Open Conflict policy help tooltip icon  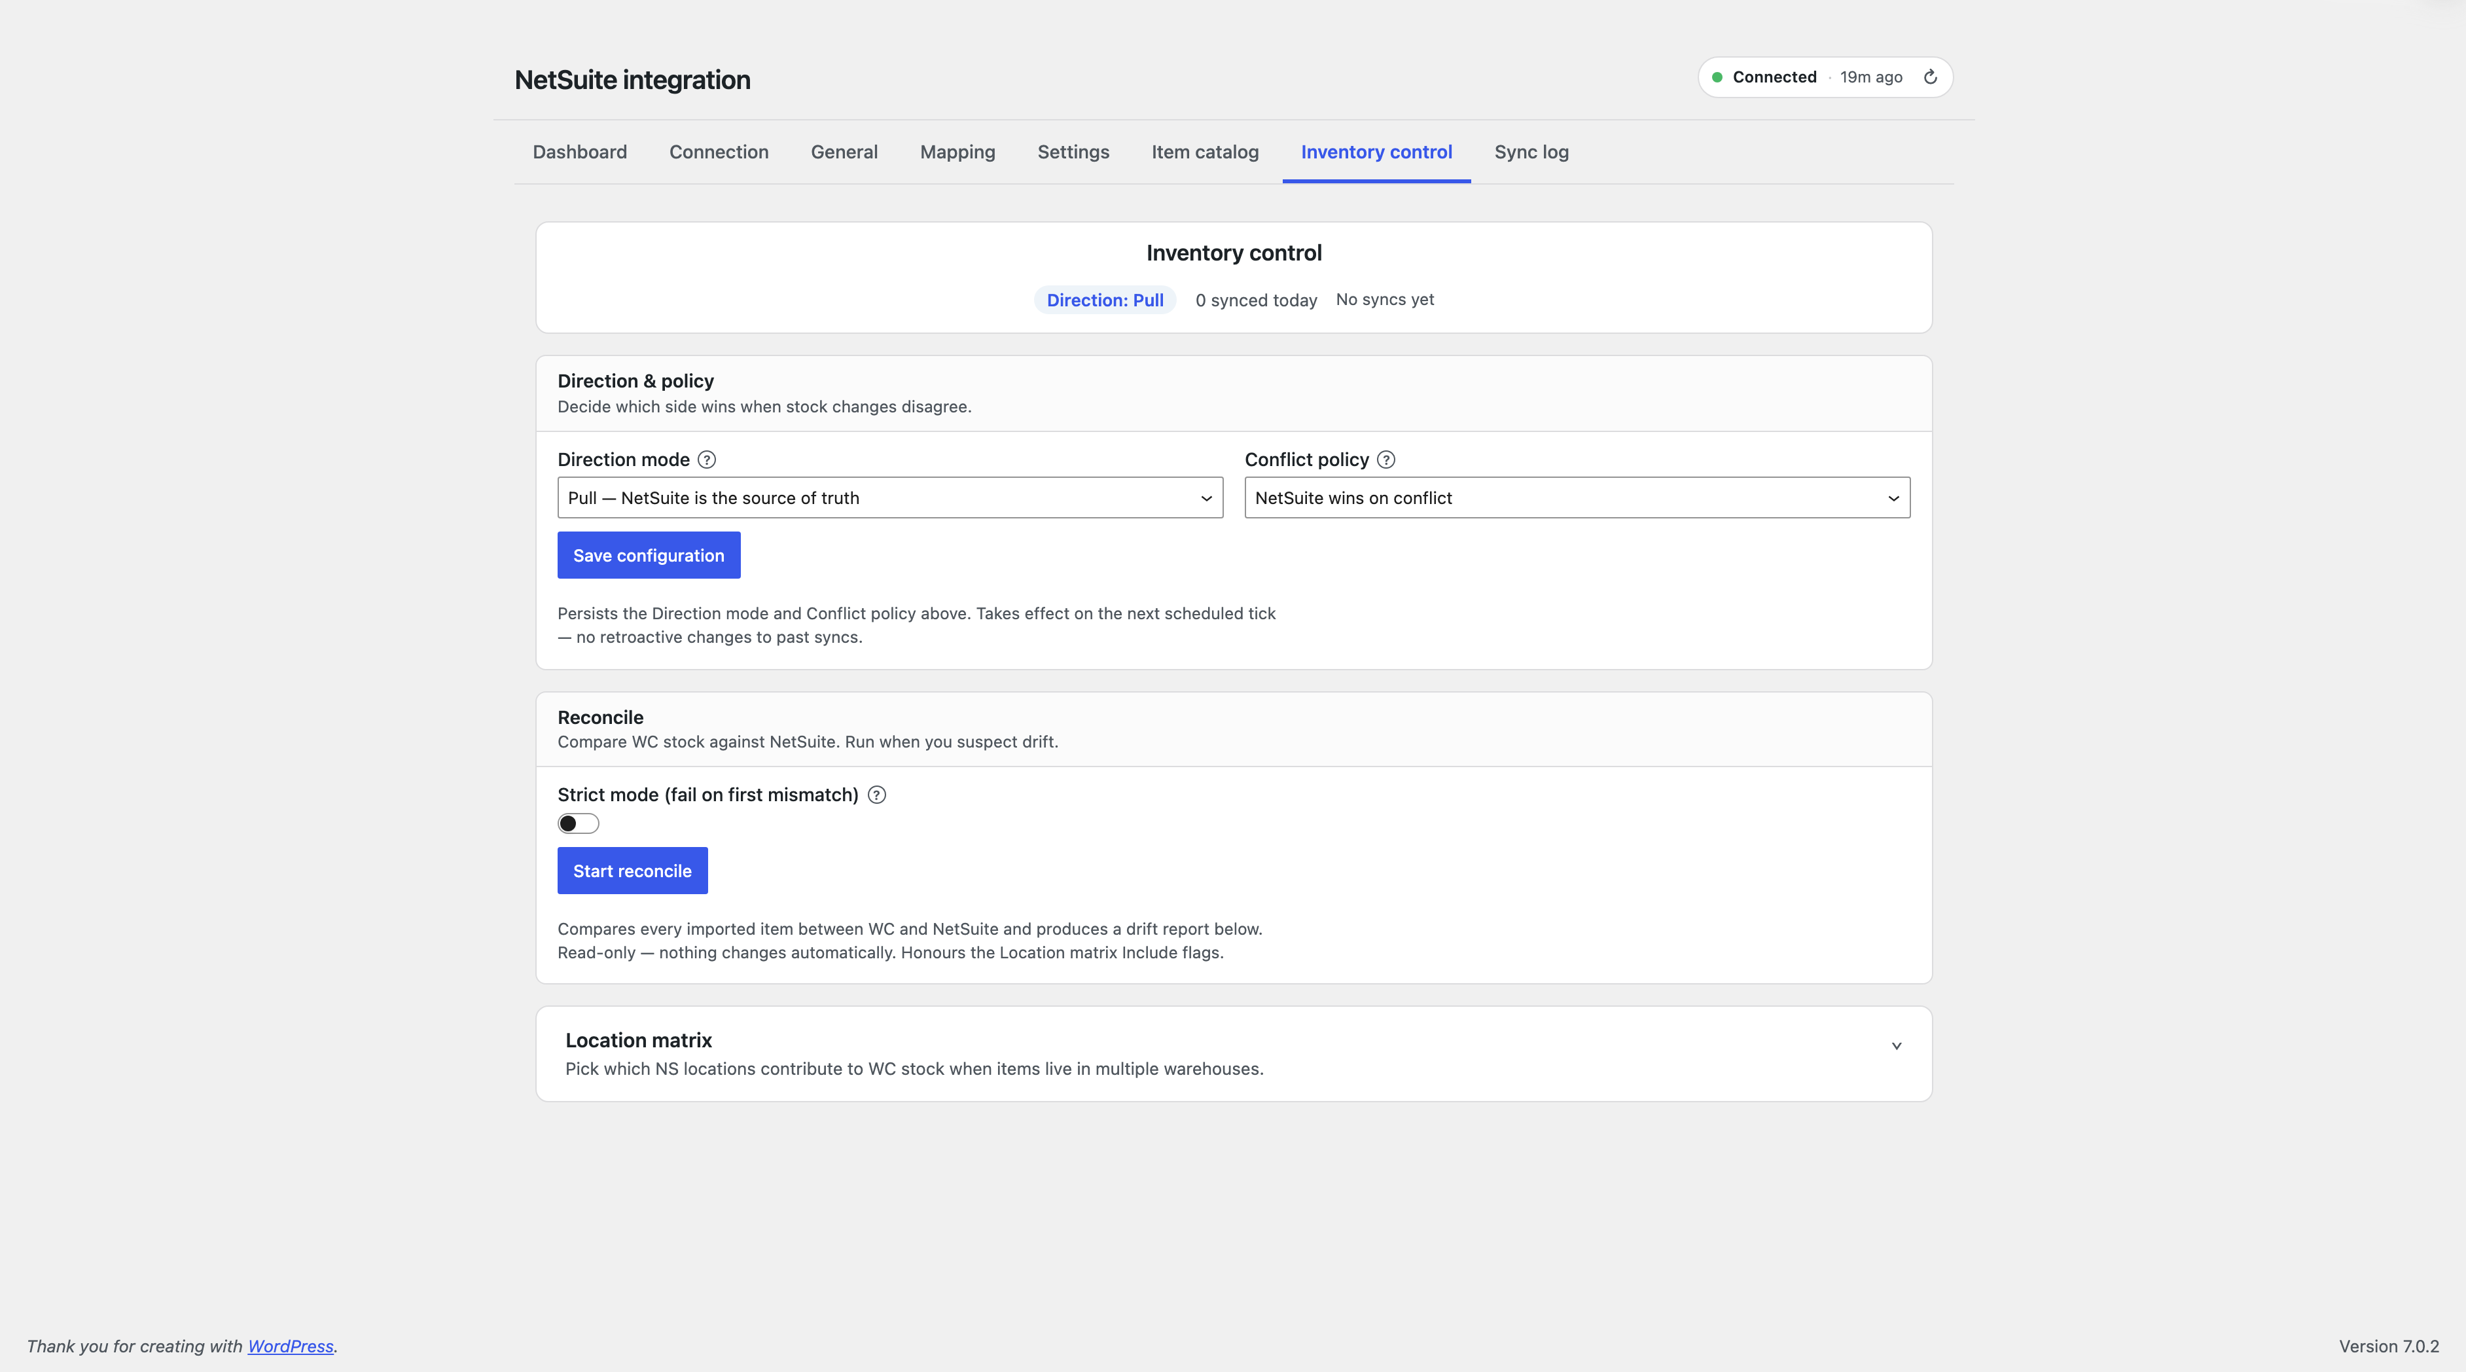pyautogui.click(x=1385, y=460)
